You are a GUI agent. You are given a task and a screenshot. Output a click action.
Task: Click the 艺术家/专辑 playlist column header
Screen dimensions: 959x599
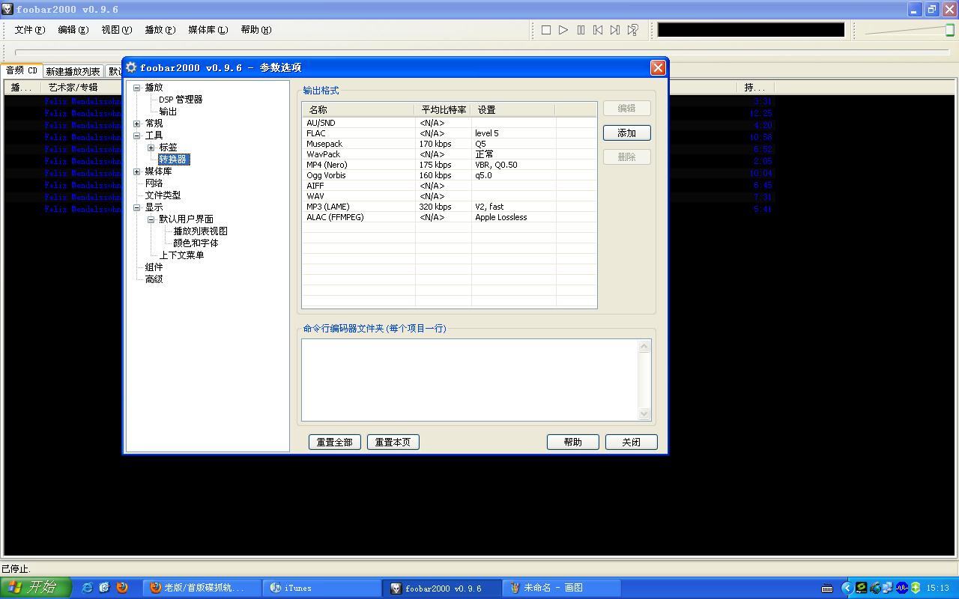point(73,88)
